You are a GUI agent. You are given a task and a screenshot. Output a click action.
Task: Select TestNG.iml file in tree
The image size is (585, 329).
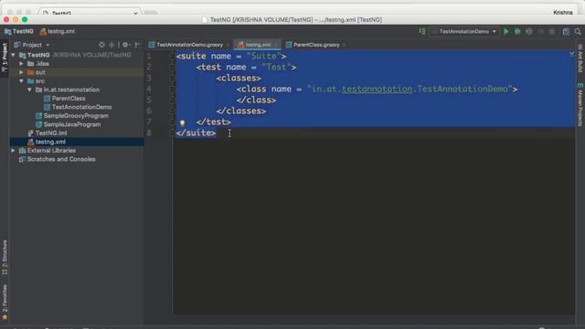click(51, 133)
